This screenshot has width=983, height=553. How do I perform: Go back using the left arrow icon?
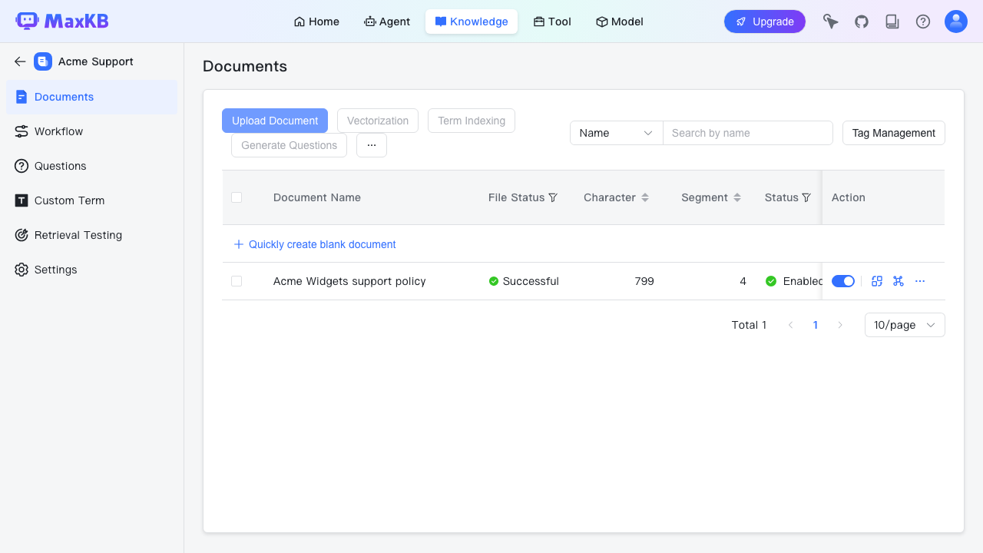point(20,61)
